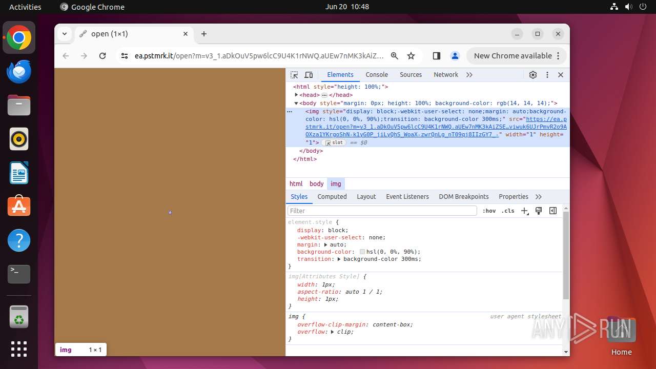Toggle rendering emulations paintbrush icon

(x=539, y=211)
